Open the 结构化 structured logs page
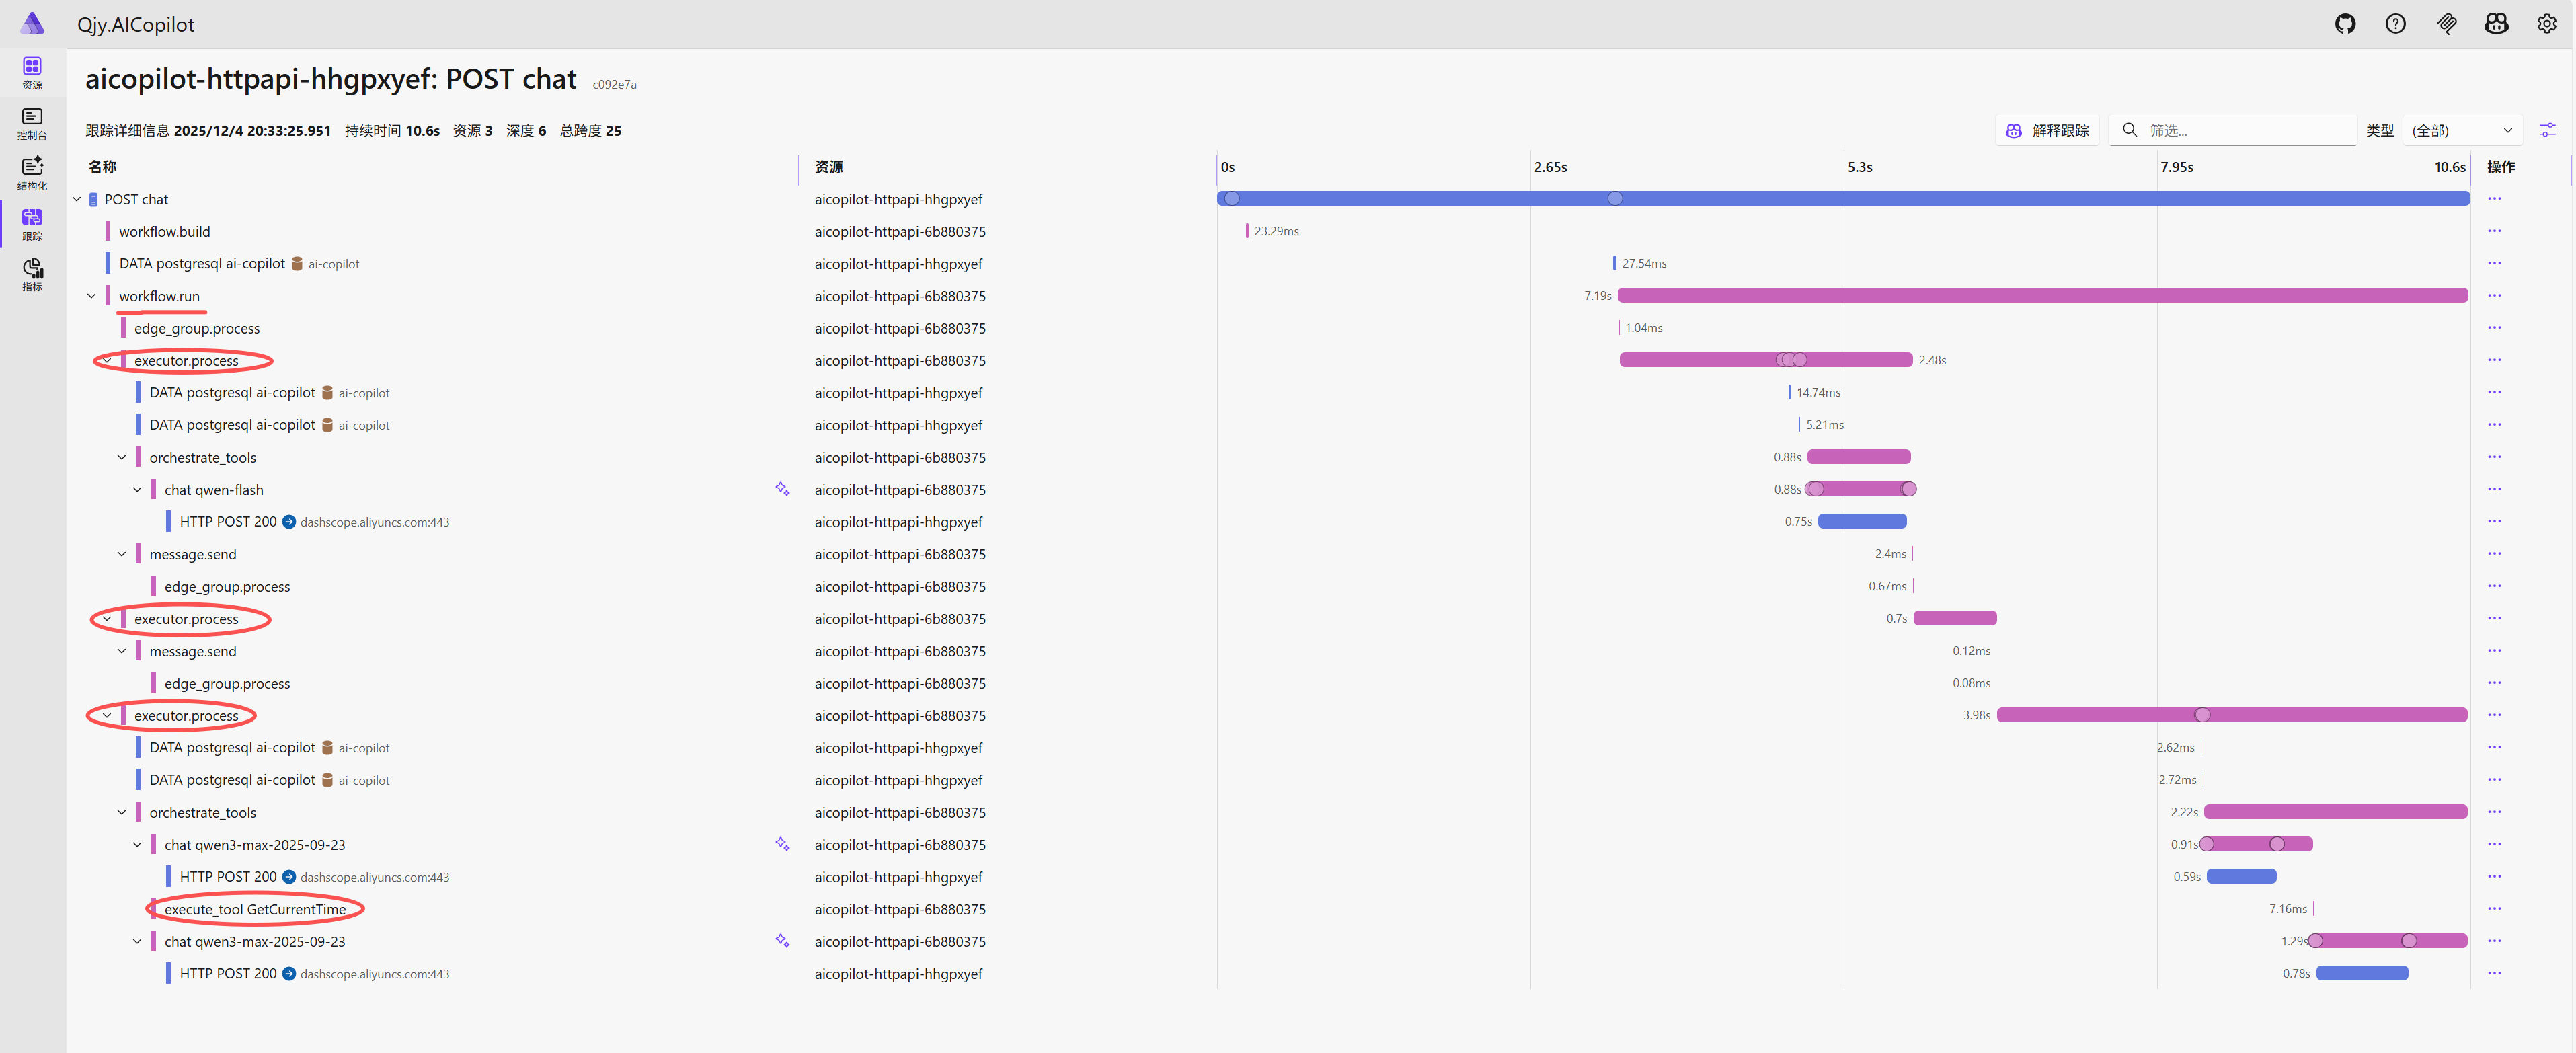The width and height of the screenshot is (2576, 1053). (x=32, y=173)
